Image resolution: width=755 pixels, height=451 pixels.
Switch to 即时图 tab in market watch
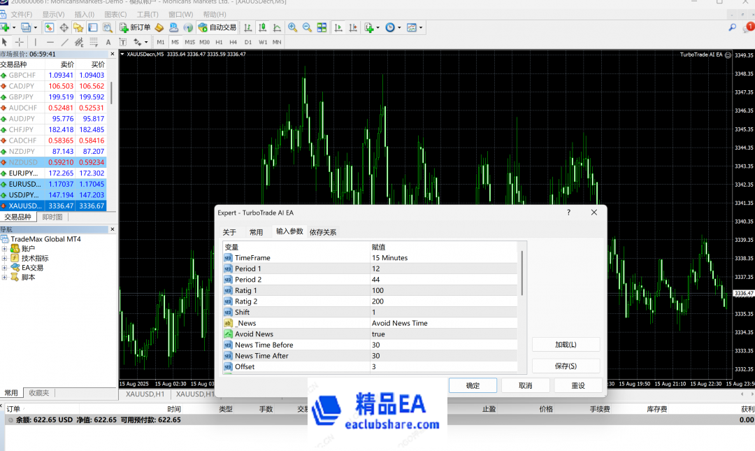click(52, 217)
